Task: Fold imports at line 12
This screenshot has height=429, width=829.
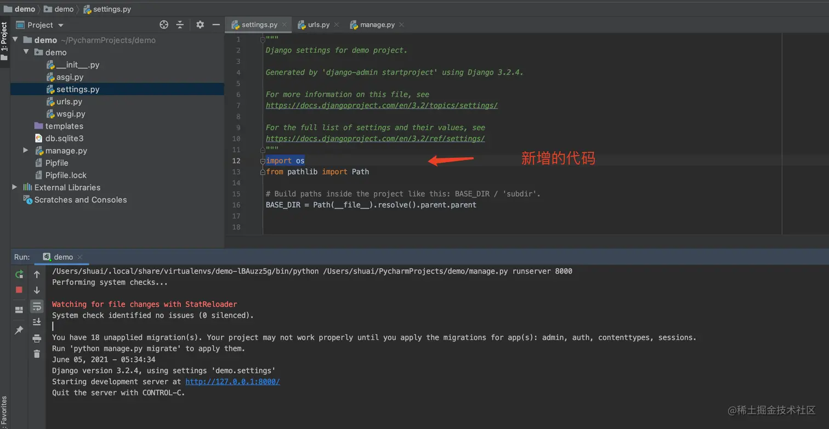Action: pos(263,161)
